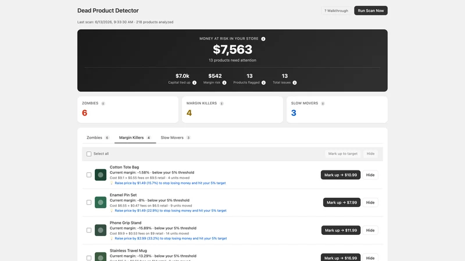Click Run Scan Now button
465x261 pixels.
coord(371,10)
